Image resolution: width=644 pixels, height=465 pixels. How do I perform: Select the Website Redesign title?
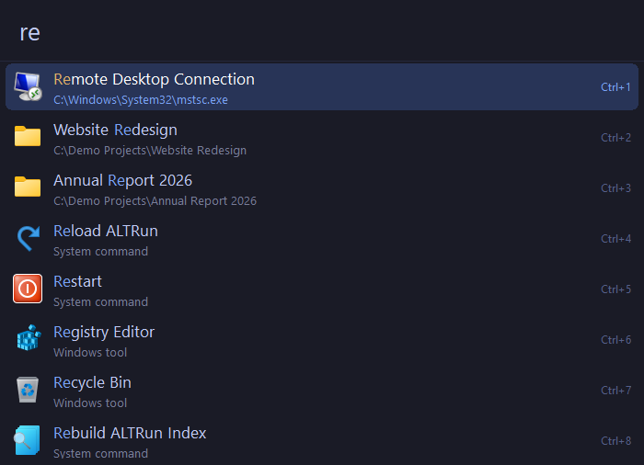tap(115, 130)
